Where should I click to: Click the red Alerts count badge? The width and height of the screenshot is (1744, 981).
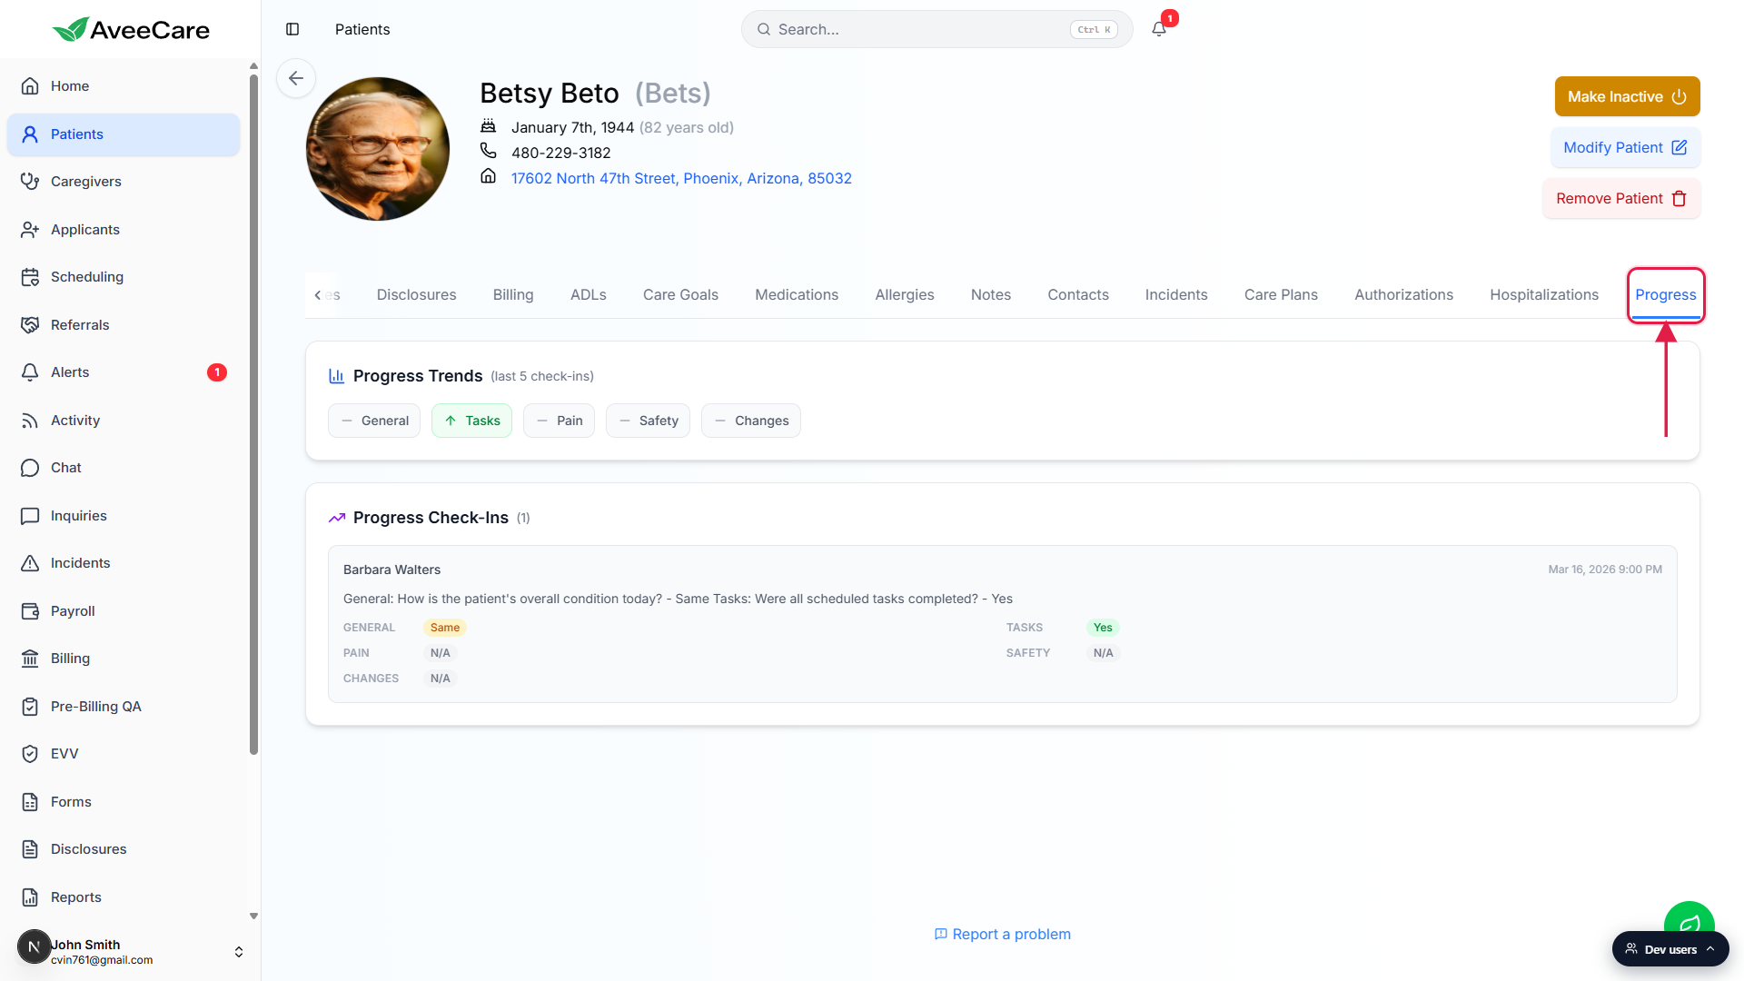[x=217, y=372]
